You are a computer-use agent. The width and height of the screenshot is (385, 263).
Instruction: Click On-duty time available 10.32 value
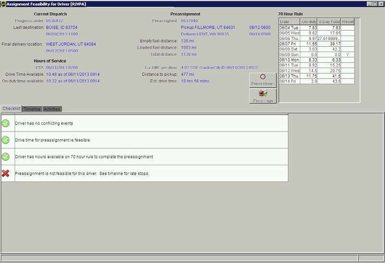click(73, 81)
